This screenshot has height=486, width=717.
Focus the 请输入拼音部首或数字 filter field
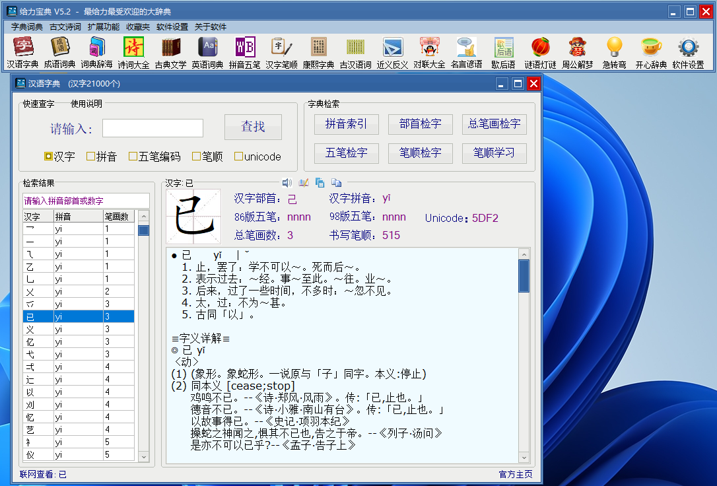point(86,201)
